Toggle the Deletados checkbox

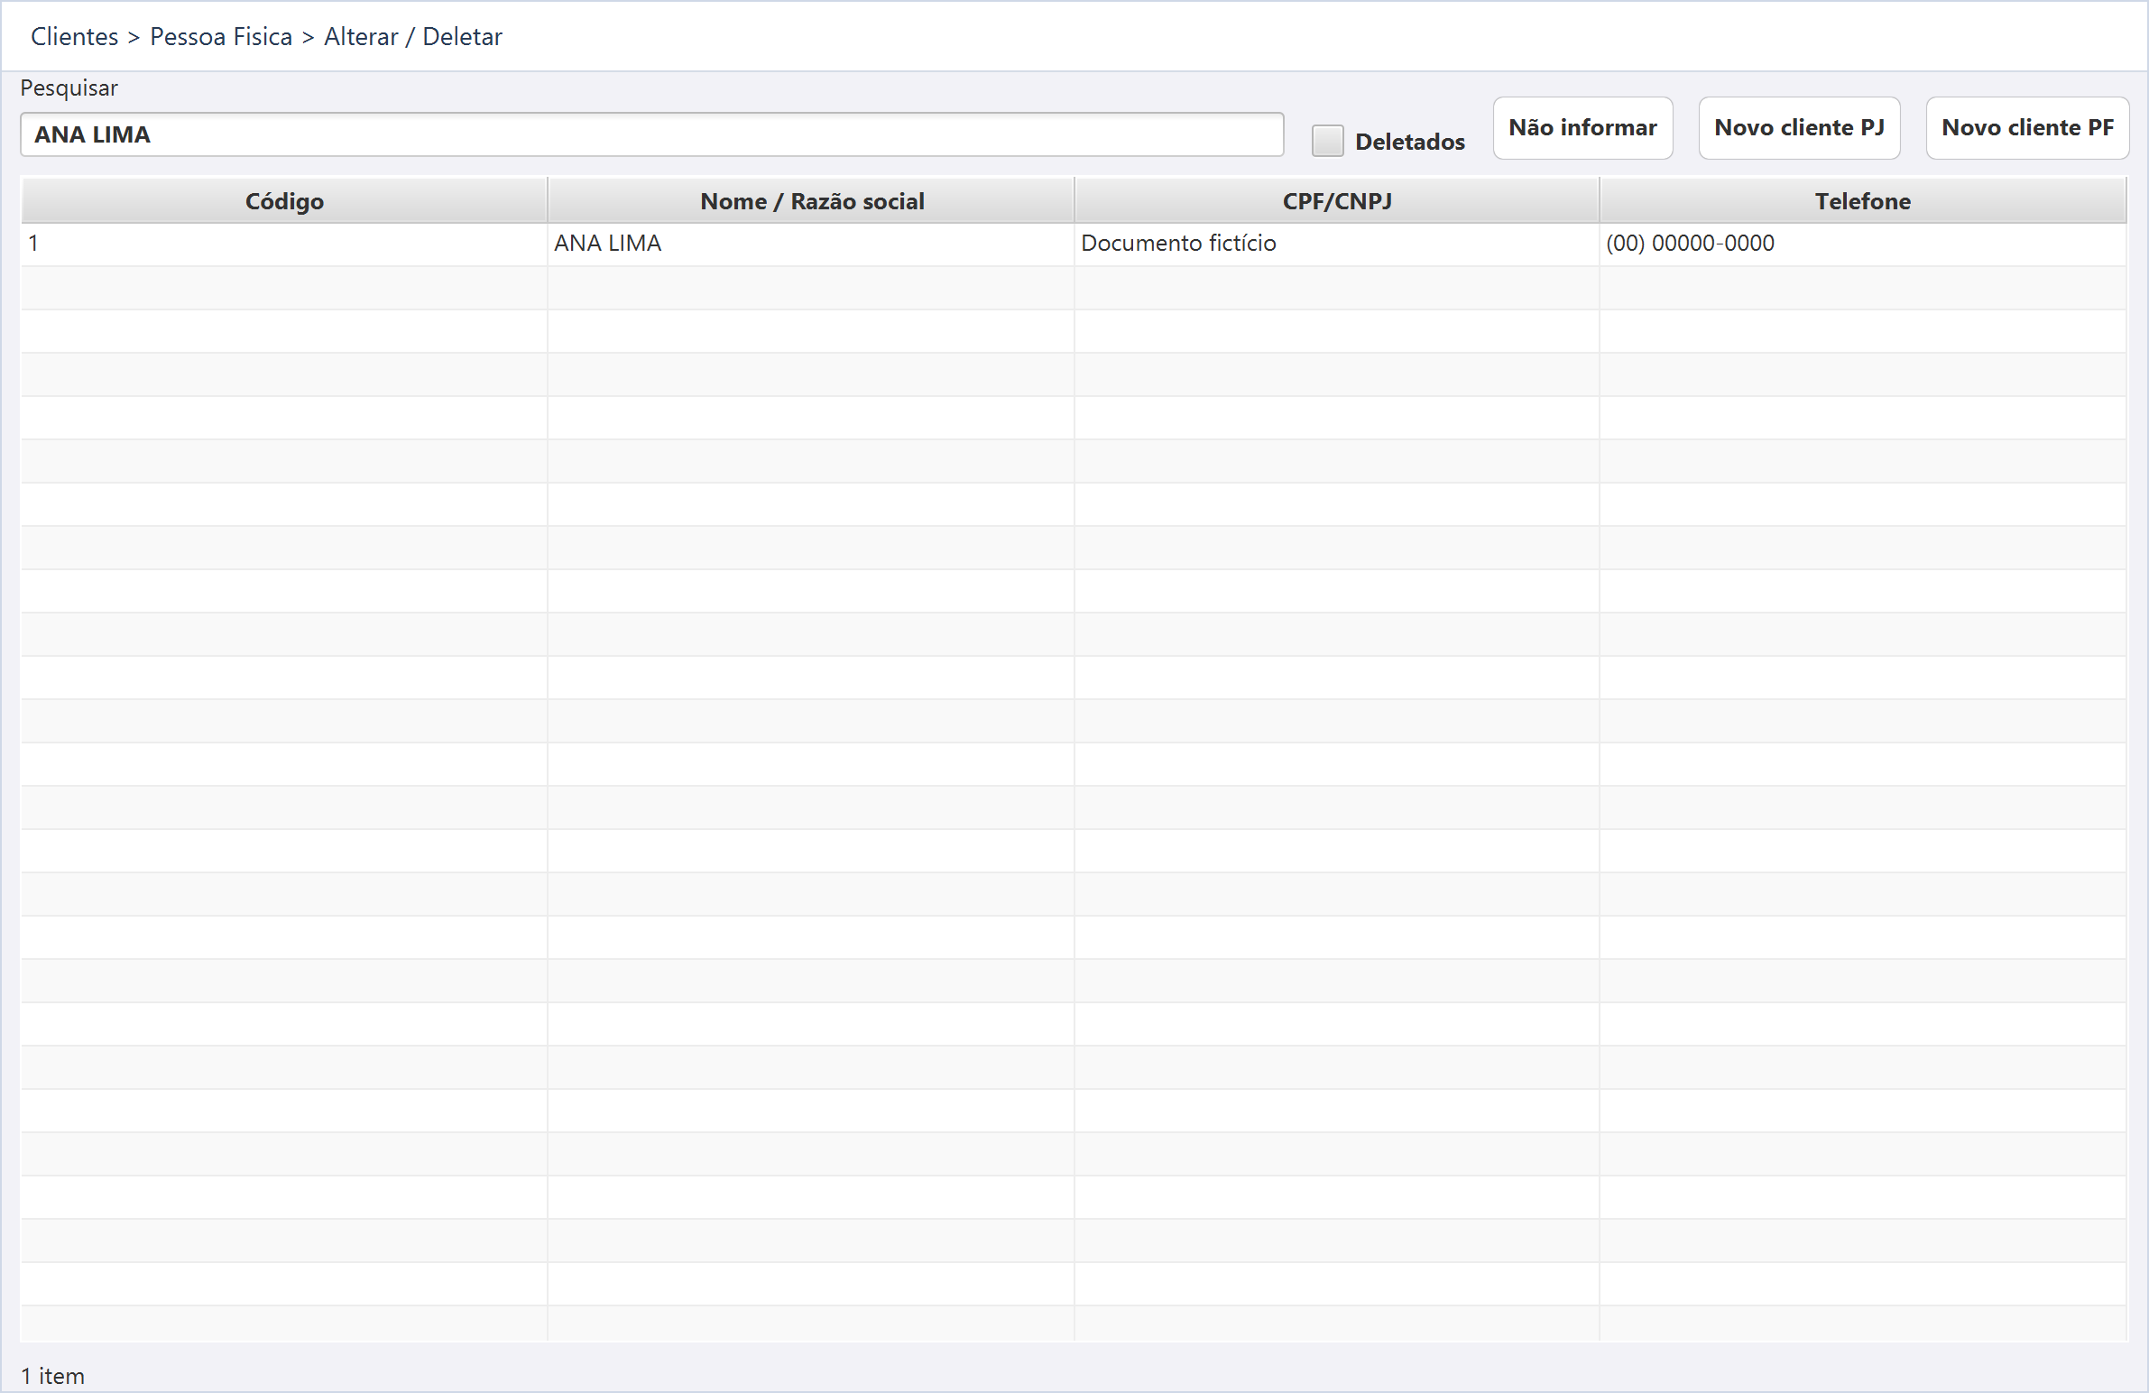tap(1327, 141)
